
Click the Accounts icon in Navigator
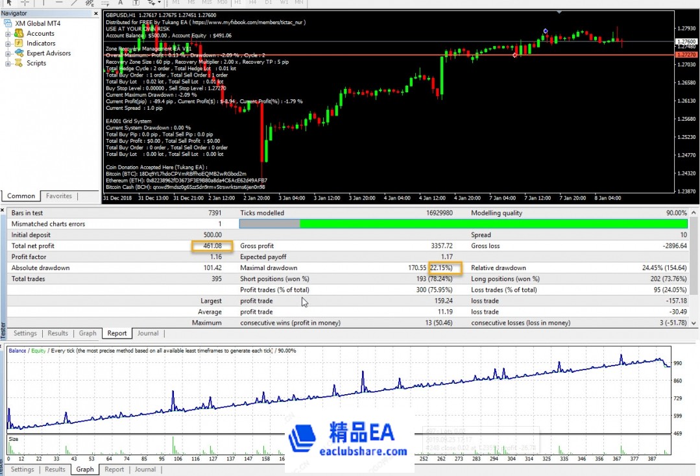(19, 34)
